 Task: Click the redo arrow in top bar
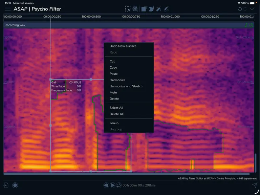pos(245,9)
